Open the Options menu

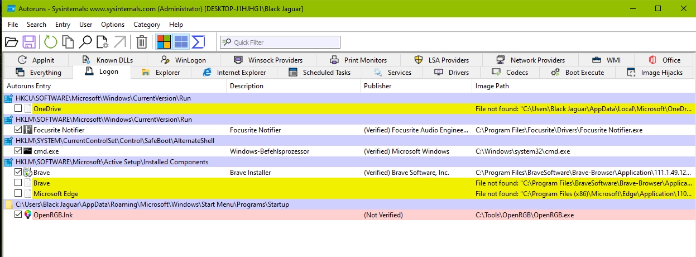pos(113,25)
